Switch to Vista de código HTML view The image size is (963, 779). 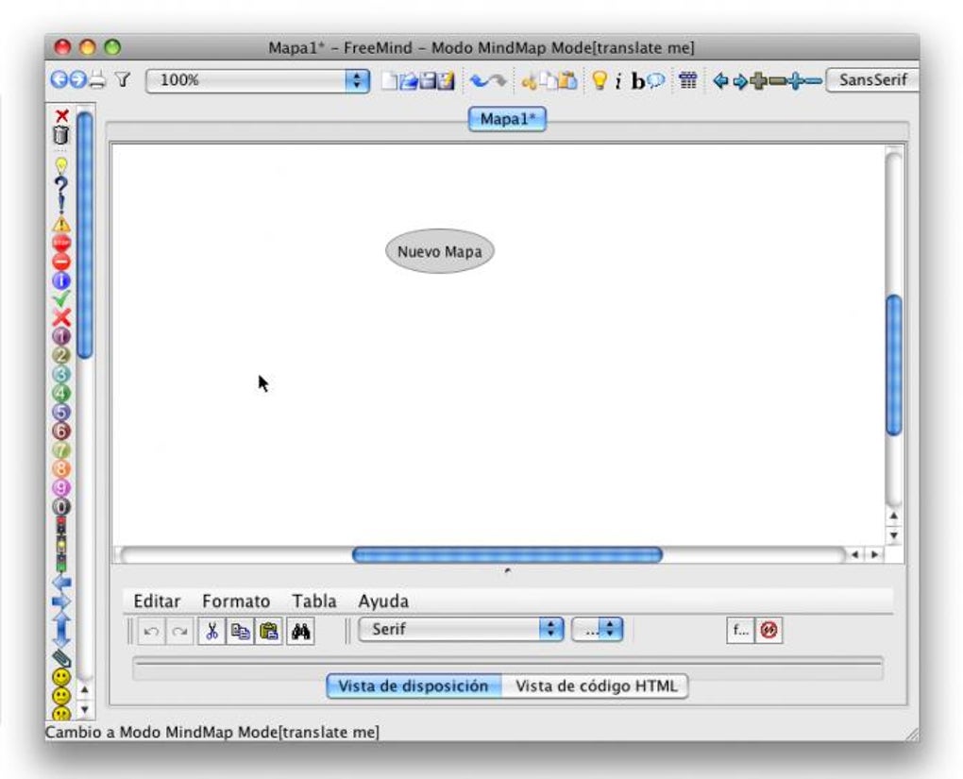(x=596, y=686)
